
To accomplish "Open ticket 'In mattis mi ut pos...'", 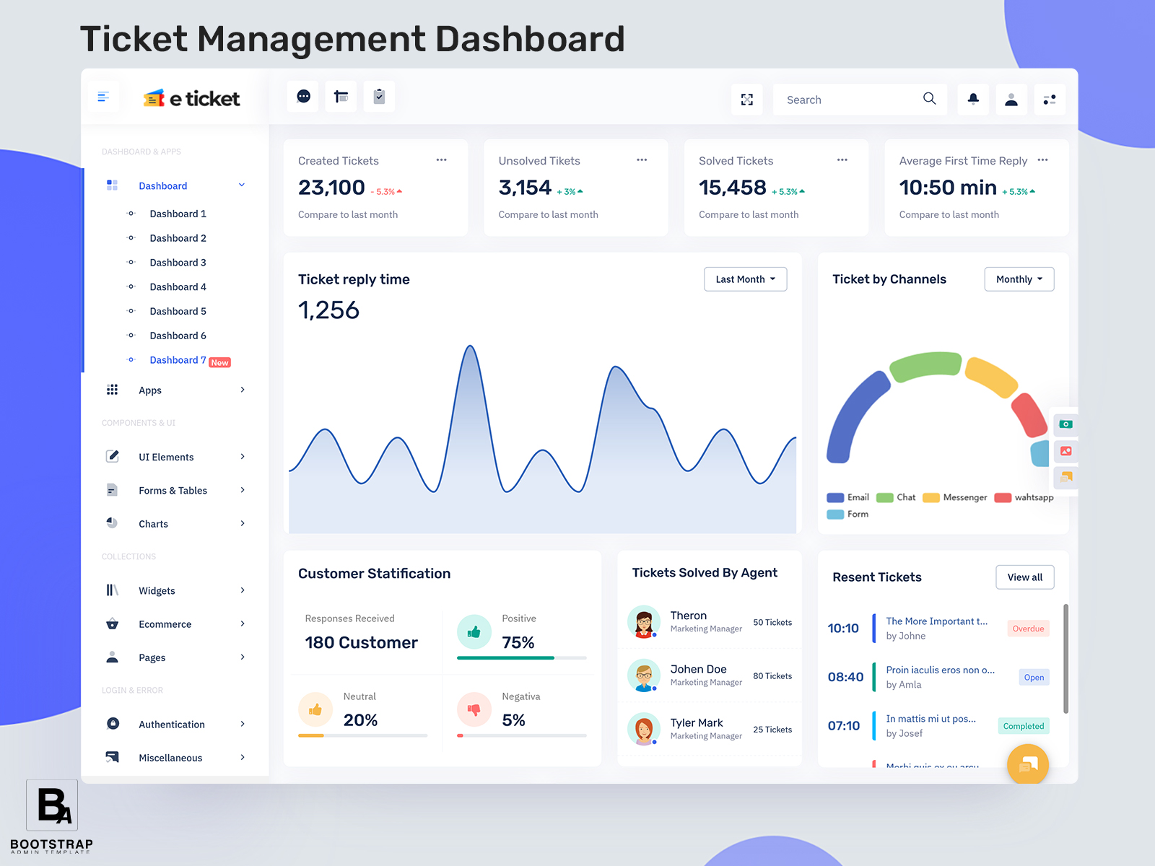I will (x=930, y=719).
